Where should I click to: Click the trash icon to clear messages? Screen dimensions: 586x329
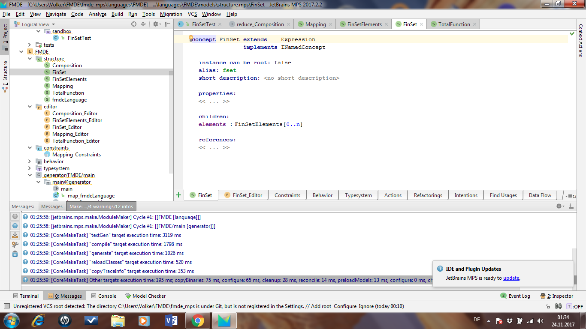coord(15,254)
